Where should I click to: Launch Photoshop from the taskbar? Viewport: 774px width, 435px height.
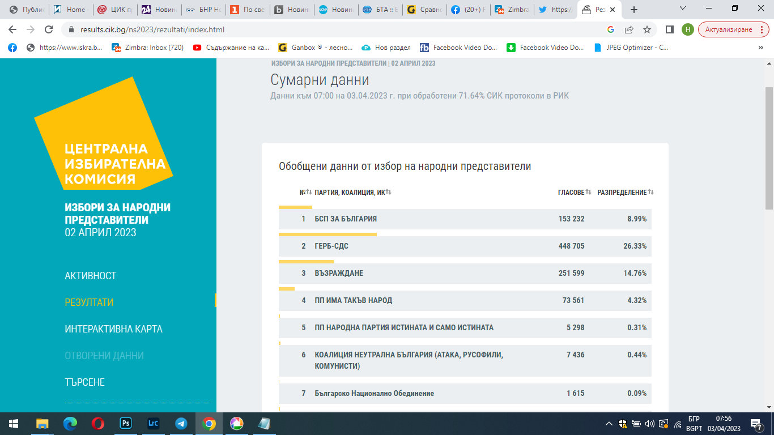(126, 423)
